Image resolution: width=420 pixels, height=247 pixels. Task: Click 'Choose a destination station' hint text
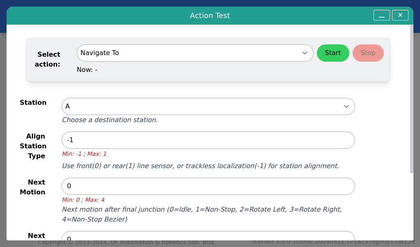(x=110, y=120)
